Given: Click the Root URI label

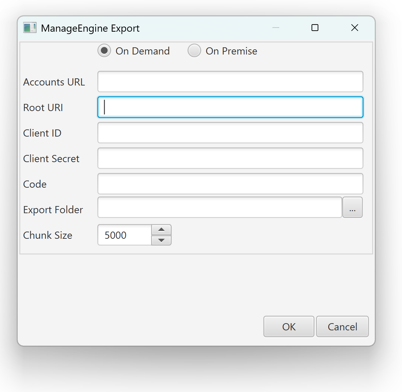Looking at the screenshot, I should [43, 108].
